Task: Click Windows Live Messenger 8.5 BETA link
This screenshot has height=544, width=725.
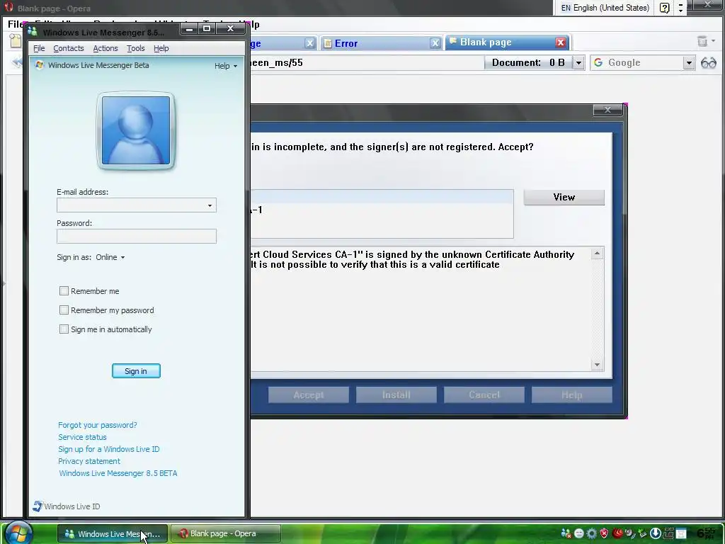Action: pos(118,472)
